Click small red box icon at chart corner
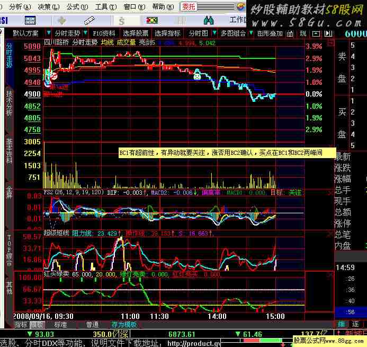 tap(330, 43)
